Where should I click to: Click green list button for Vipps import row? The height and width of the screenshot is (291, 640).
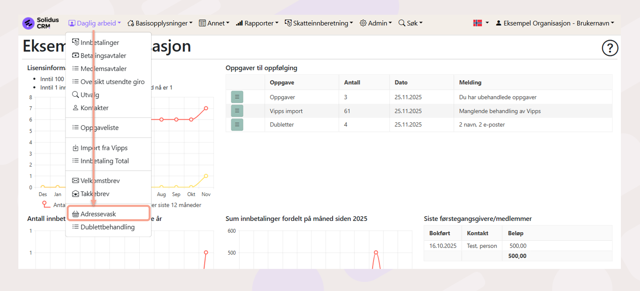237,111
